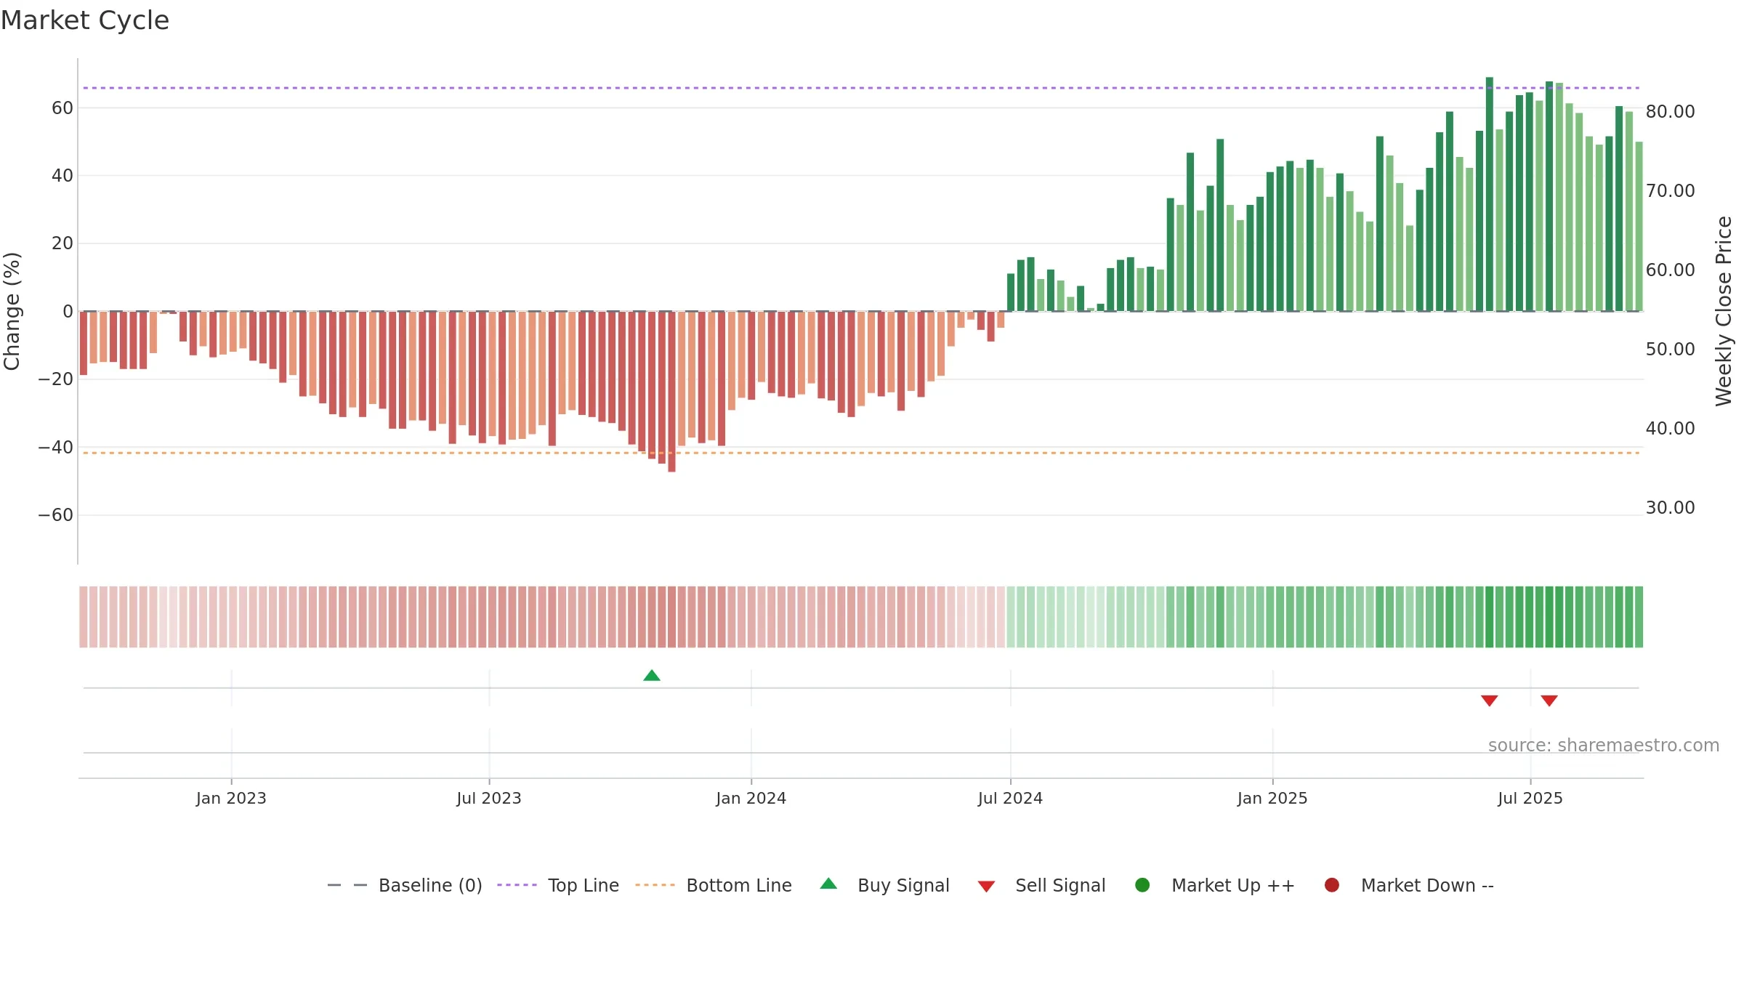
Task: Click the 80.00 price axis label
Action: click(1671, 112)
